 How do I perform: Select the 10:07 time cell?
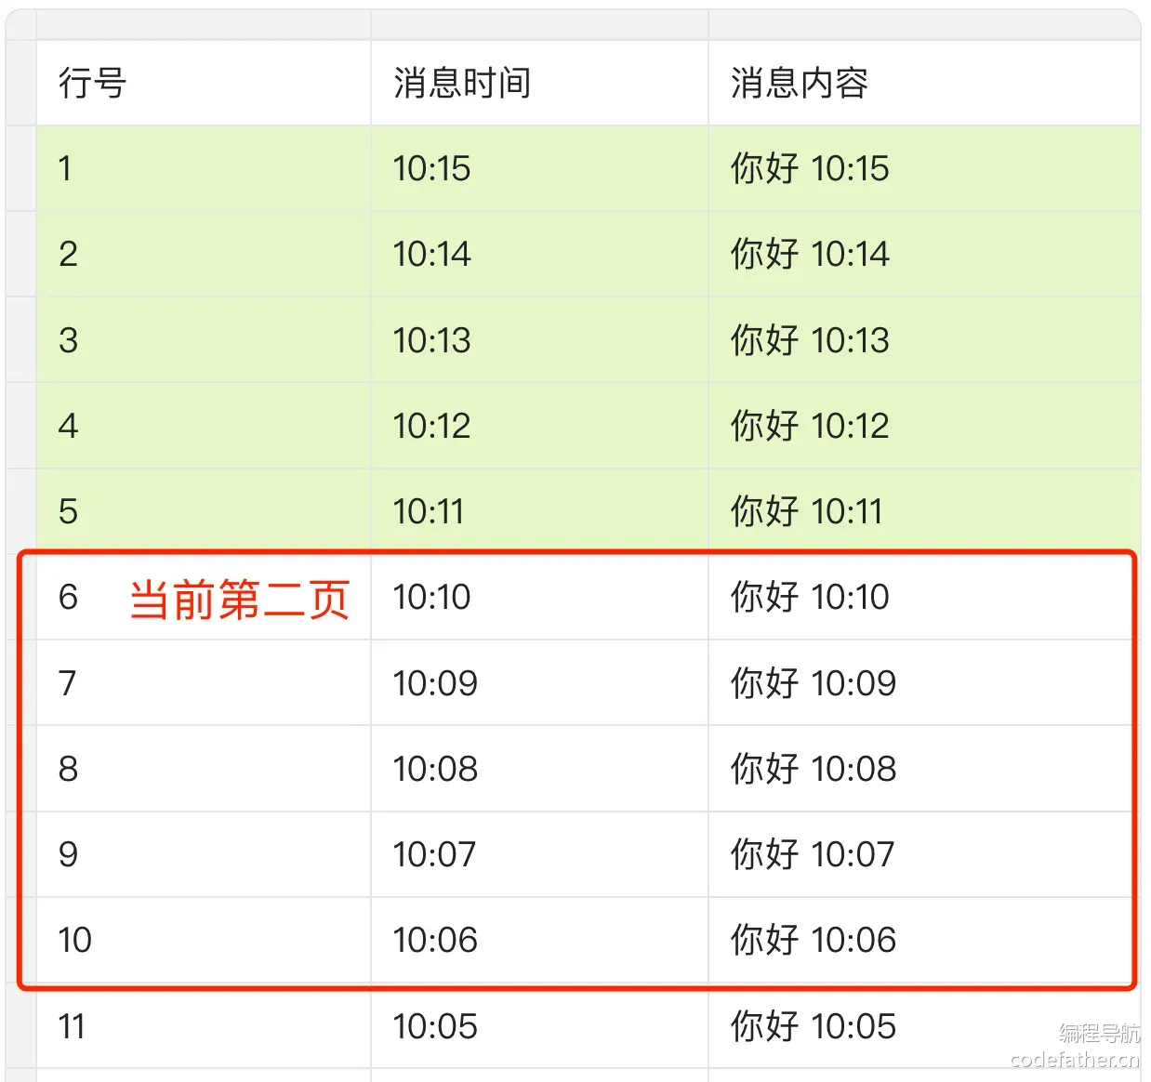pos(539,854)
